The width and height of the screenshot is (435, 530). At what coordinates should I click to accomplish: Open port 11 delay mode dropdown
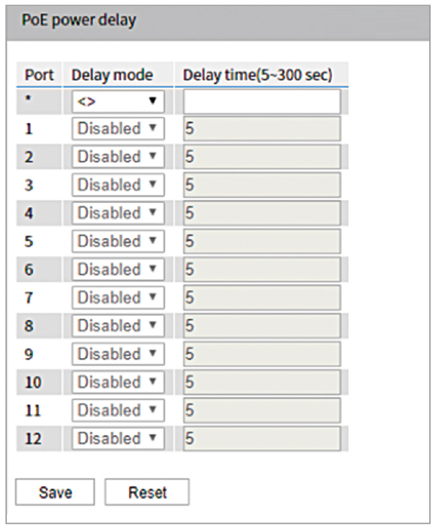point(117,410)
